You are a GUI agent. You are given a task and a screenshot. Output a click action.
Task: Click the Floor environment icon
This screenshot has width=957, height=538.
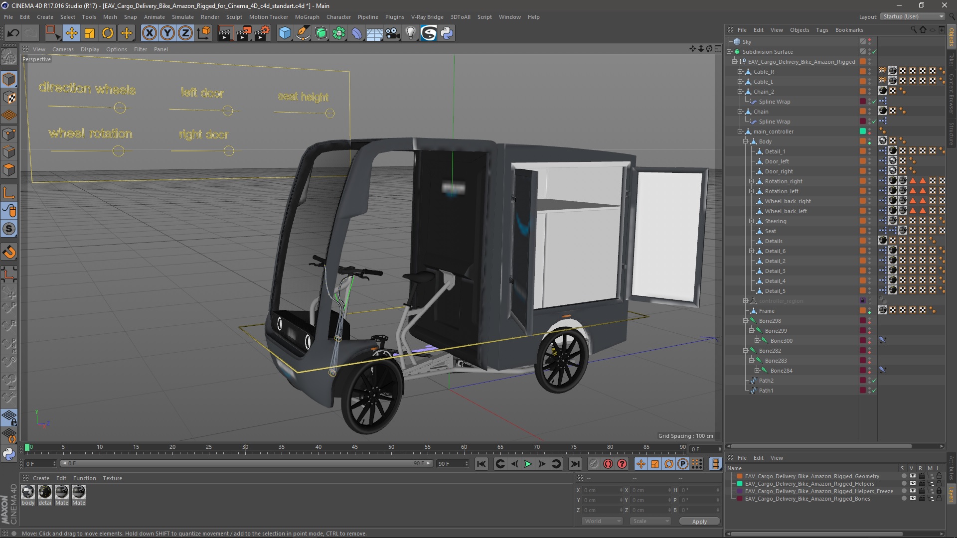click(x=375, y=33)
